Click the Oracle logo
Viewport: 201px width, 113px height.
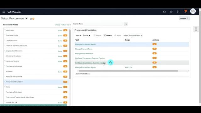[14, 12]
